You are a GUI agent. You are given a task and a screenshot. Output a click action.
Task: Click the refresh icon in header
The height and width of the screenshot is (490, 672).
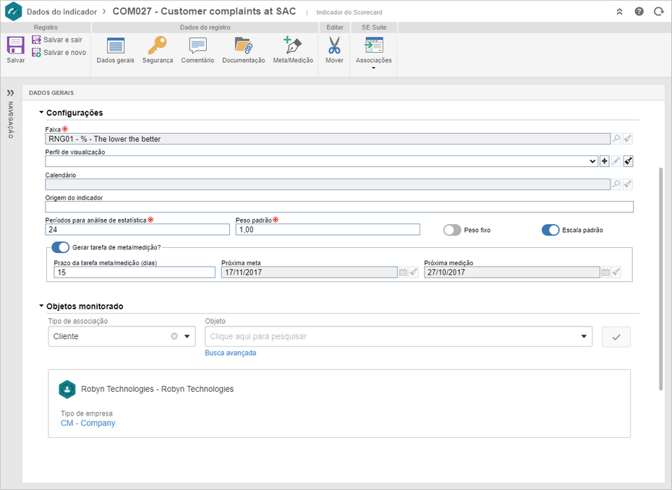pos(659,12)
